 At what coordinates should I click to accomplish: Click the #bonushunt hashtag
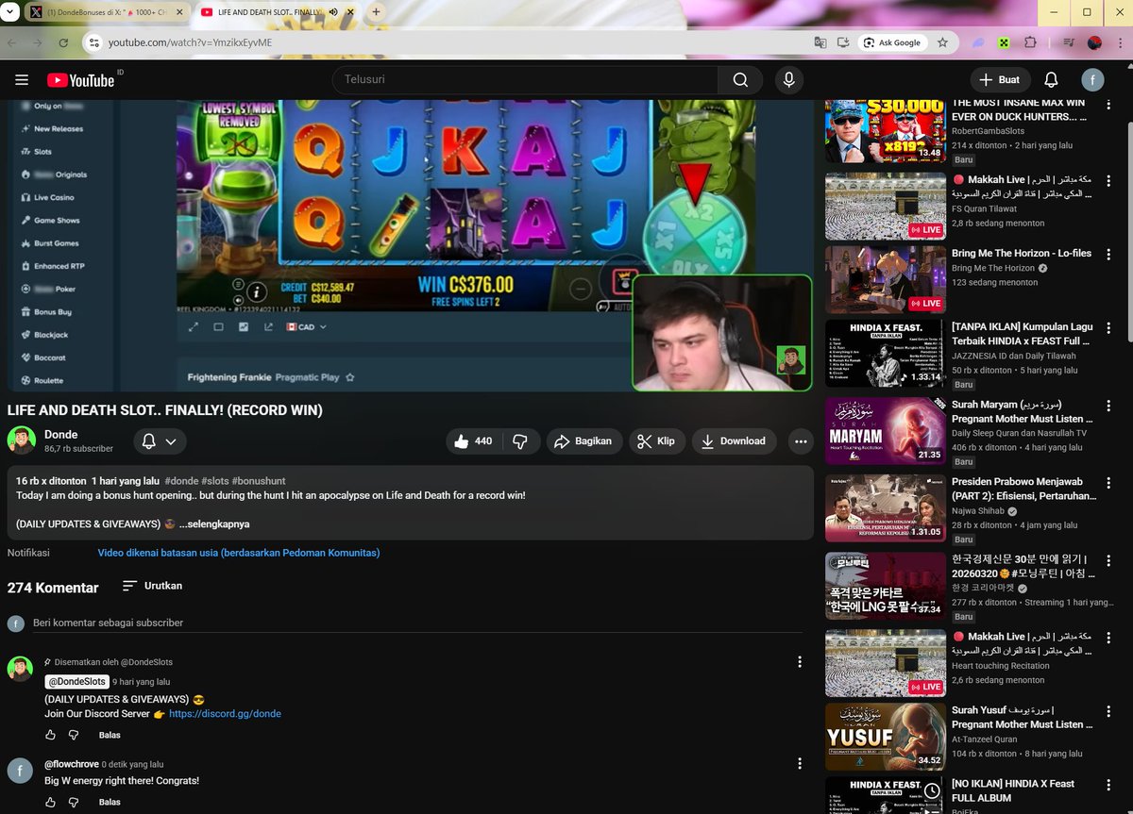(x=258, y=481)
